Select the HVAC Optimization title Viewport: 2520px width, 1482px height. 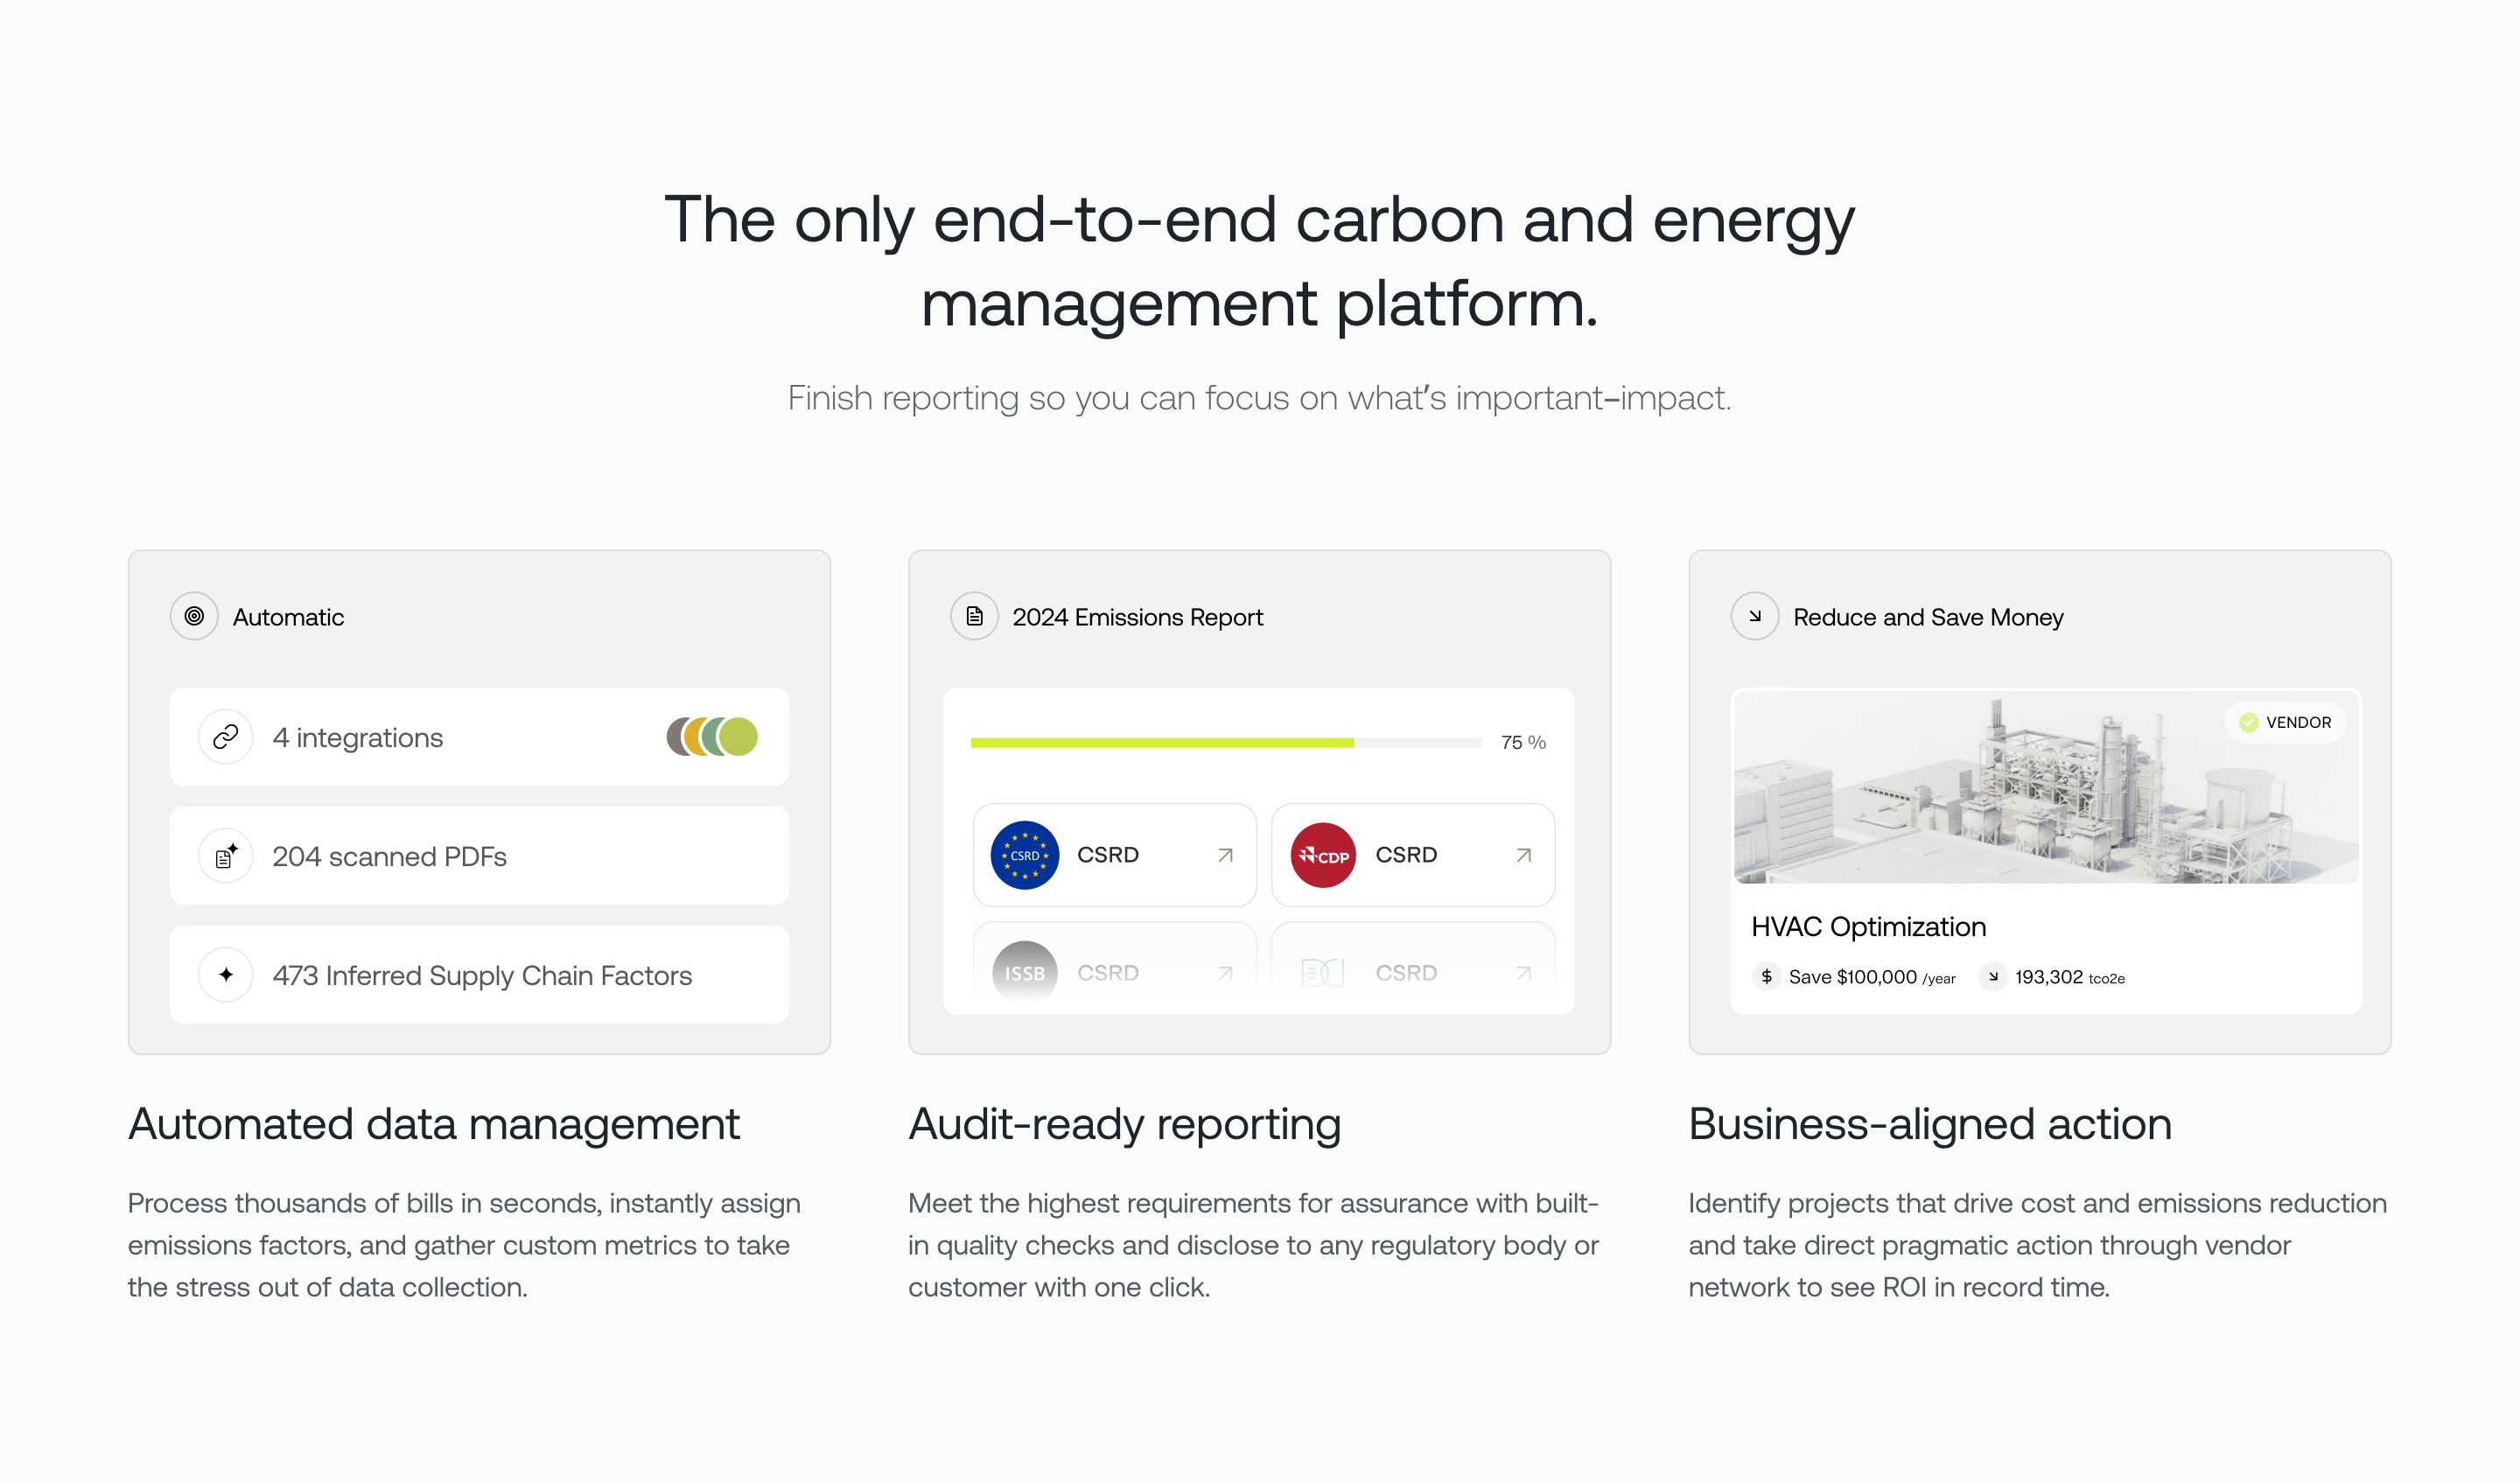[1868, 927]
